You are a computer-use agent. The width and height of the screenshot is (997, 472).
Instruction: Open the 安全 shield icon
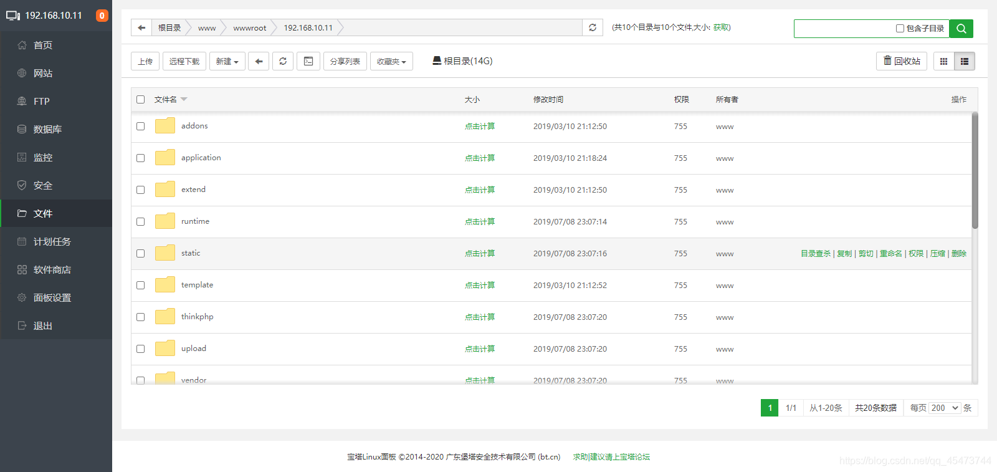(x=22, y=185)
